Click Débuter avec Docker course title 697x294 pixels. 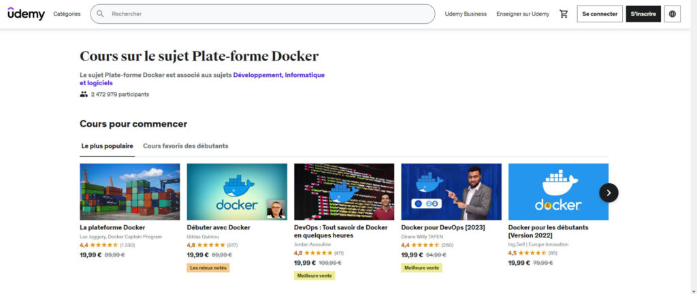[x=218, y=227]
